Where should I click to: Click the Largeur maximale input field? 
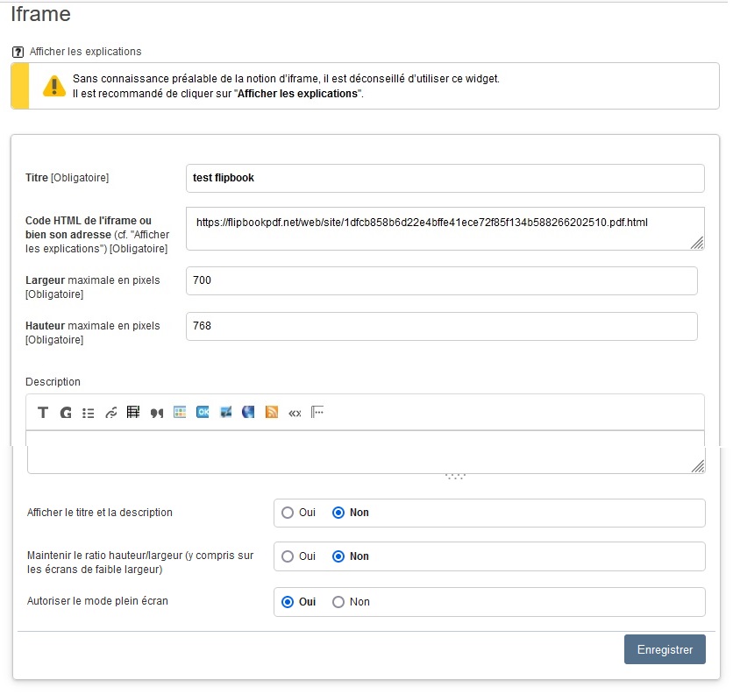[x=441, y=280]
